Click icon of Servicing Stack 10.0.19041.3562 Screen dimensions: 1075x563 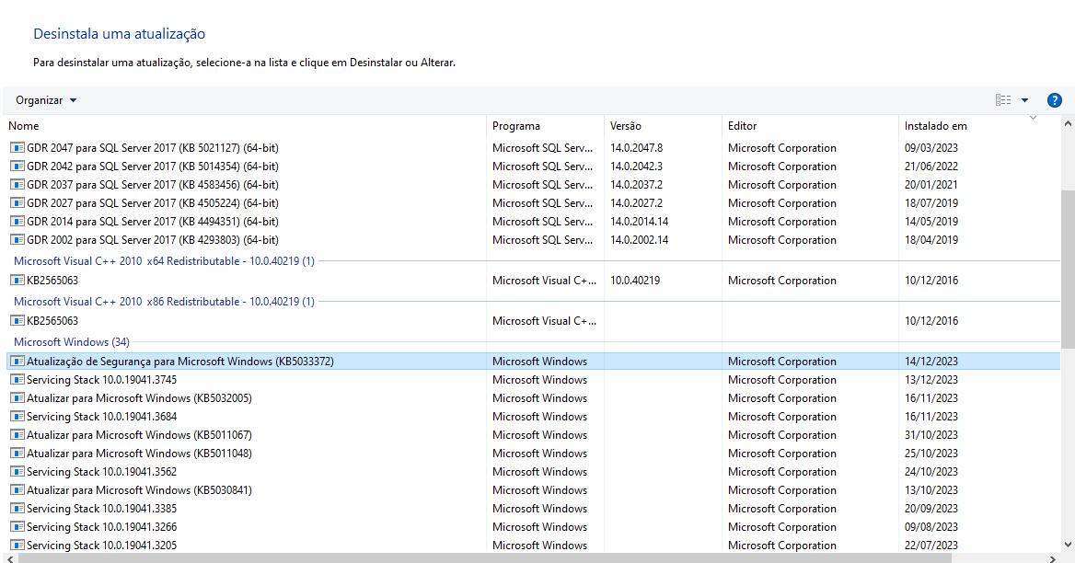click(17, 472)
